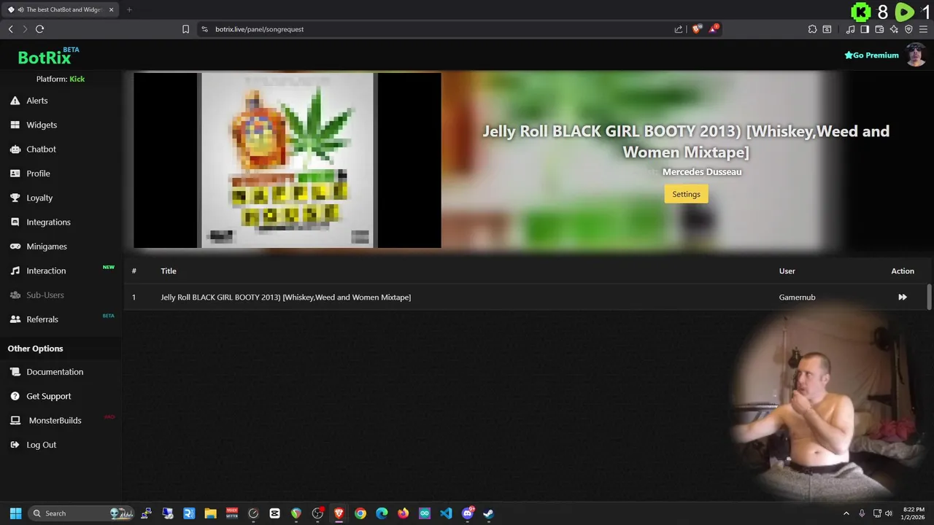Screen dimensions: 934x525
Task: Click the song title text in queue row
Action: click(285, 297)
